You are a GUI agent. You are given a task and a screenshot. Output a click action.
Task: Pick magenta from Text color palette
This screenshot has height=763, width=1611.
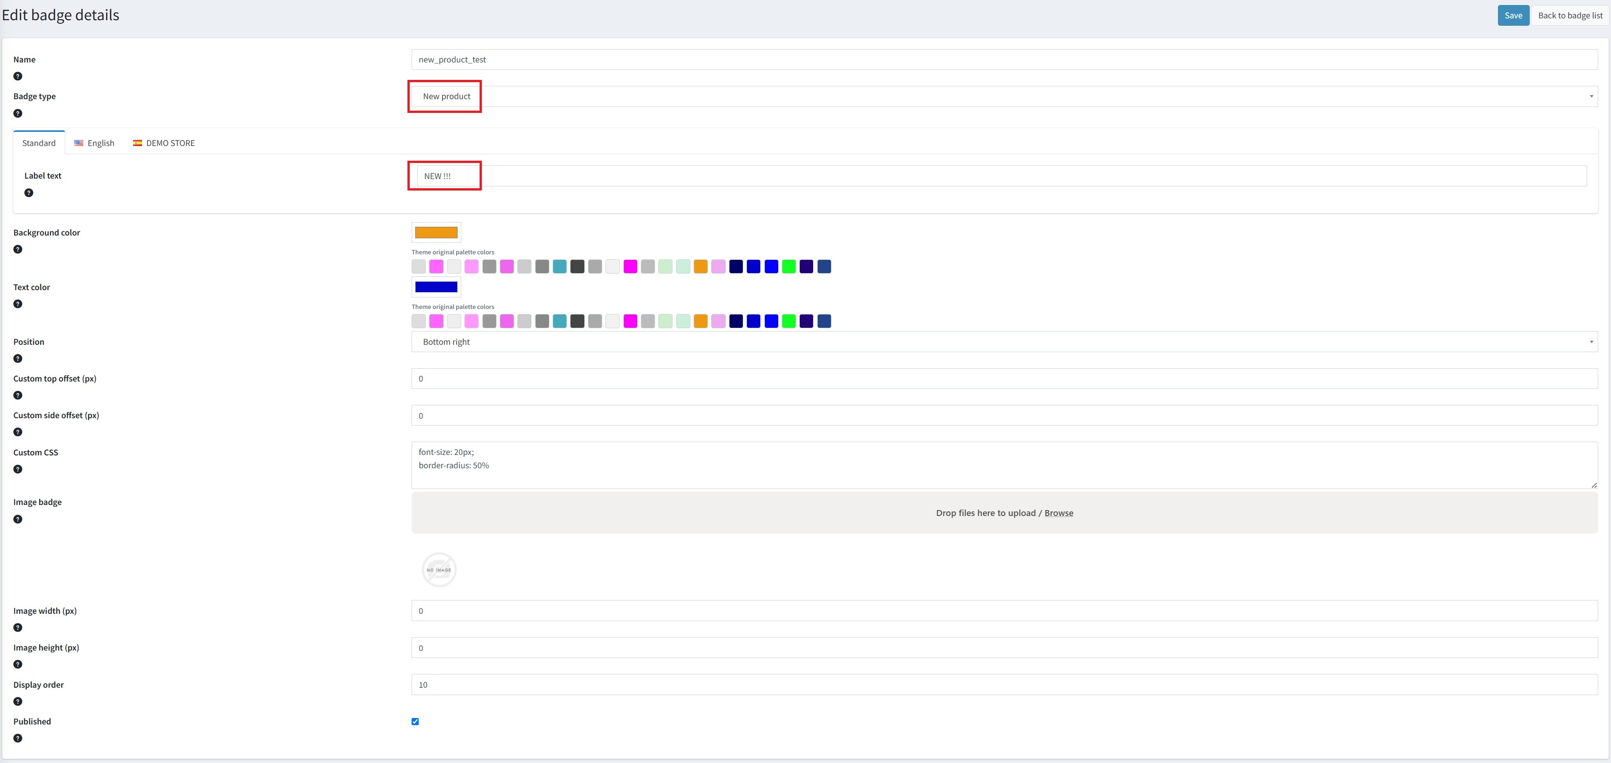pos(630,321)
